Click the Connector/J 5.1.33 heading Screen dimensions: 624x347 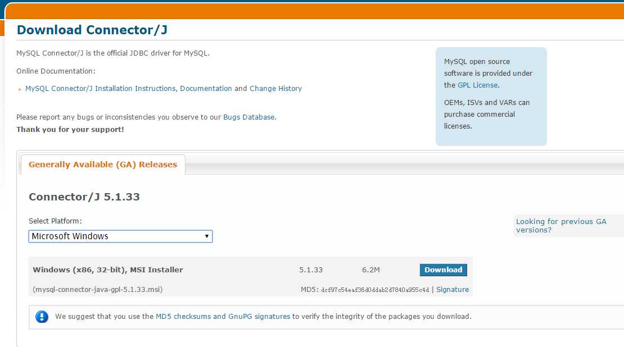pyautogui.click(x=84, y=197)
